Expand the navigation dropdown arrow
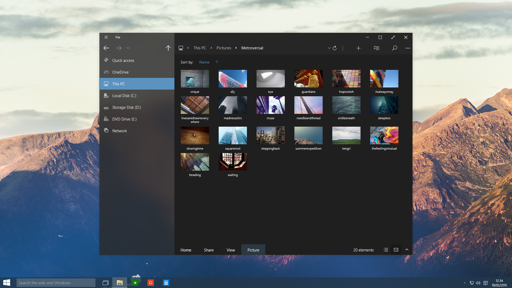The height and width of the screenshot is (288, 512). [x=128, y=48]
